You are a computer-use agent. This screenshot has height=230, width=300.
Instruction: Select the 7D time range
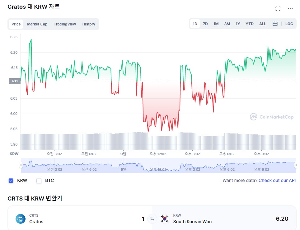[205, 24]
